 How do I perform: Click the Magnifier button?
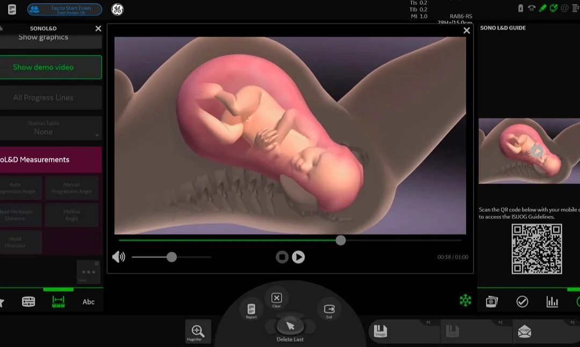click(198, 331)
